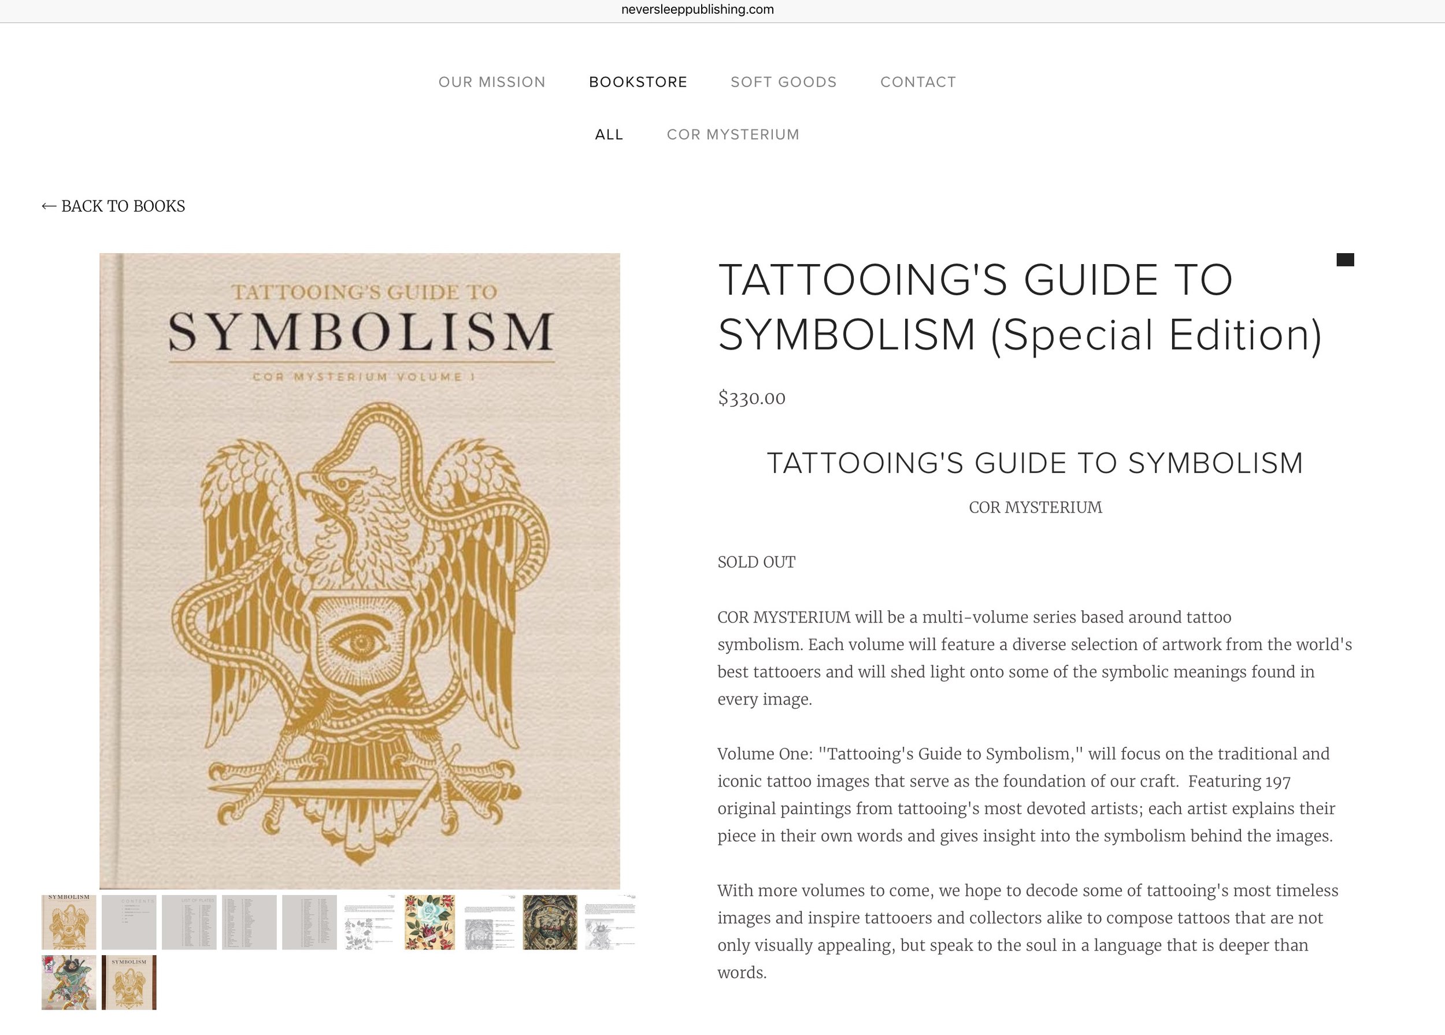Open the partially cut-off rightmost sketch thumbnail
Image resolution: width=1445 pixels, height=1035 pixels.
click(610, 922)
